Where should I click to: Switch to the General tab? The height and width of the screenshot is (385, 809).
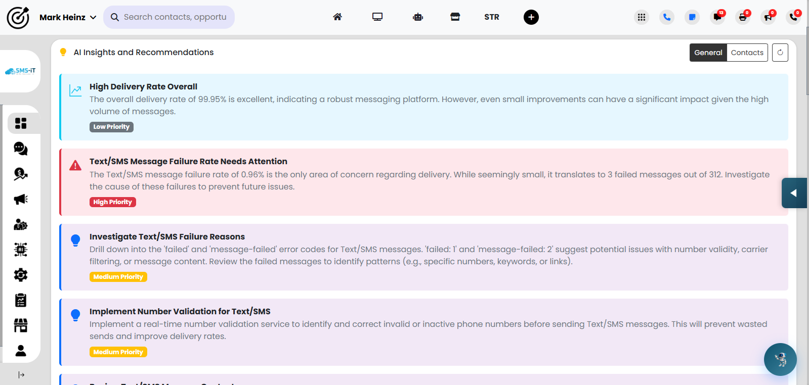708,53
